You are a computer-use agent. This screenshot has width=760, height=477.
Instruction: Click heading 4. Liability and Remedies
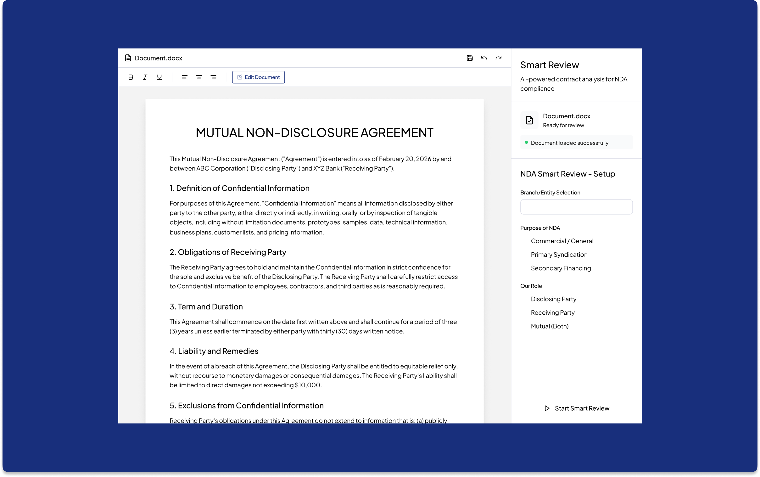tap(214, 351)
